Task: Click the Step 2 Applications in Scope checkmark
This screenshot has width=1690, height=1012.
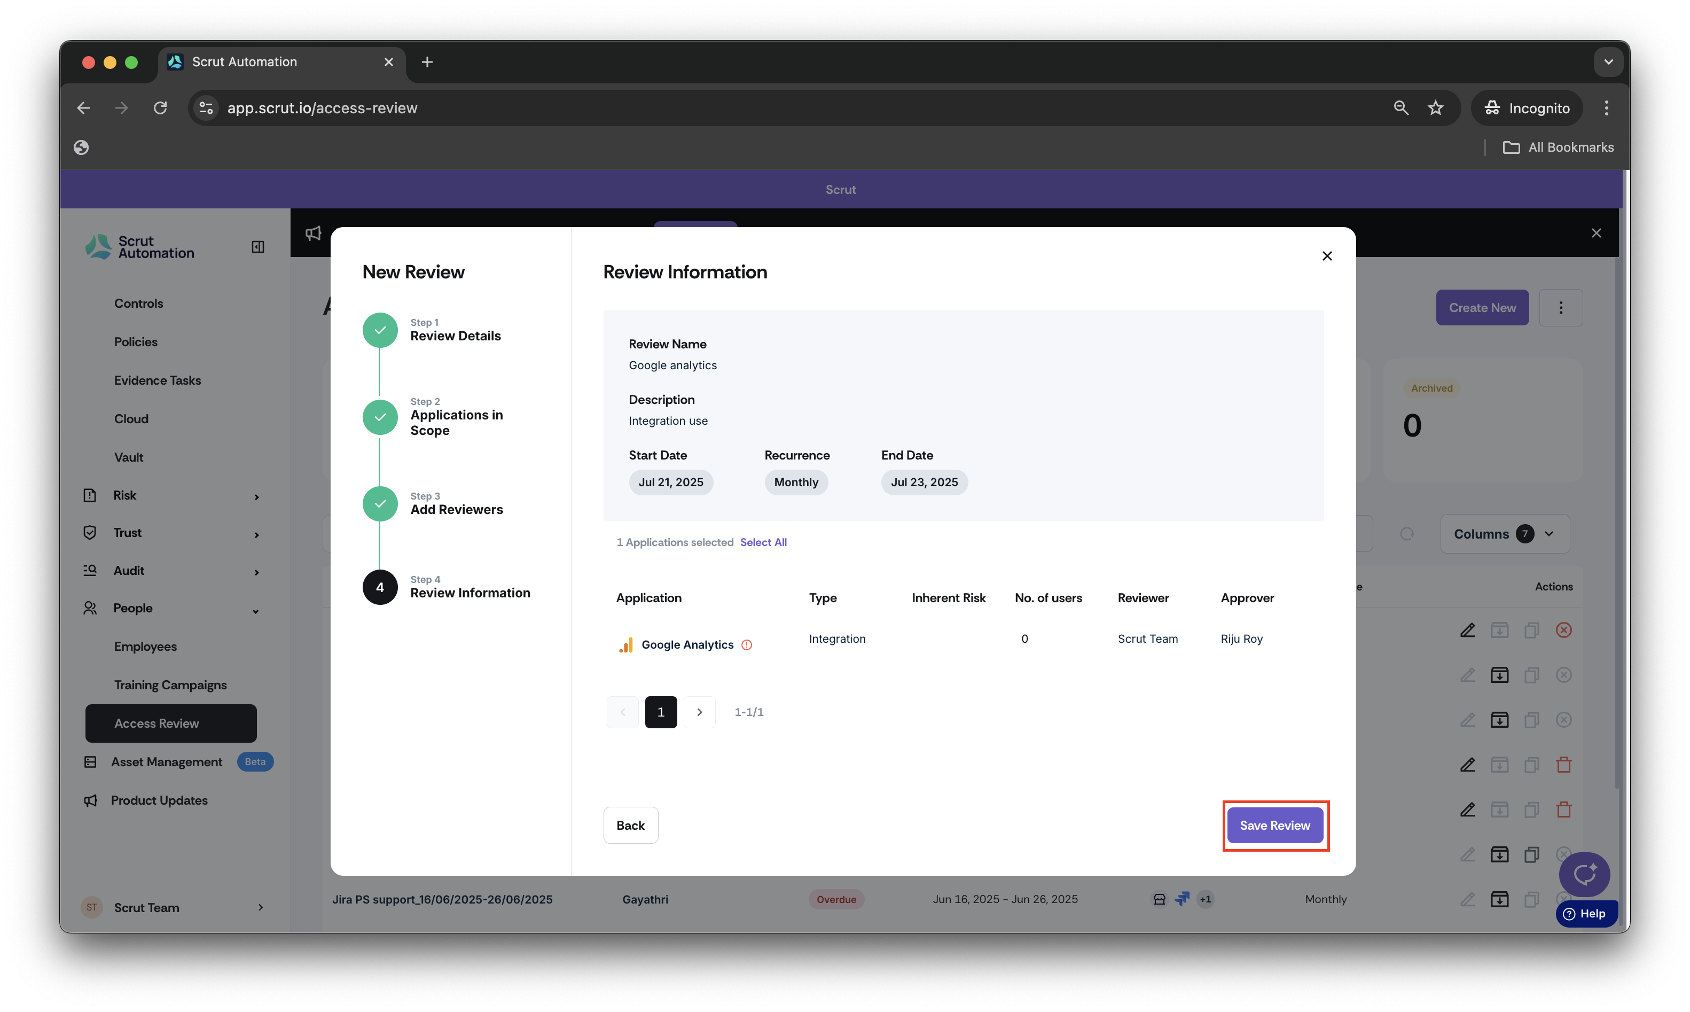Action: (380, 417)
